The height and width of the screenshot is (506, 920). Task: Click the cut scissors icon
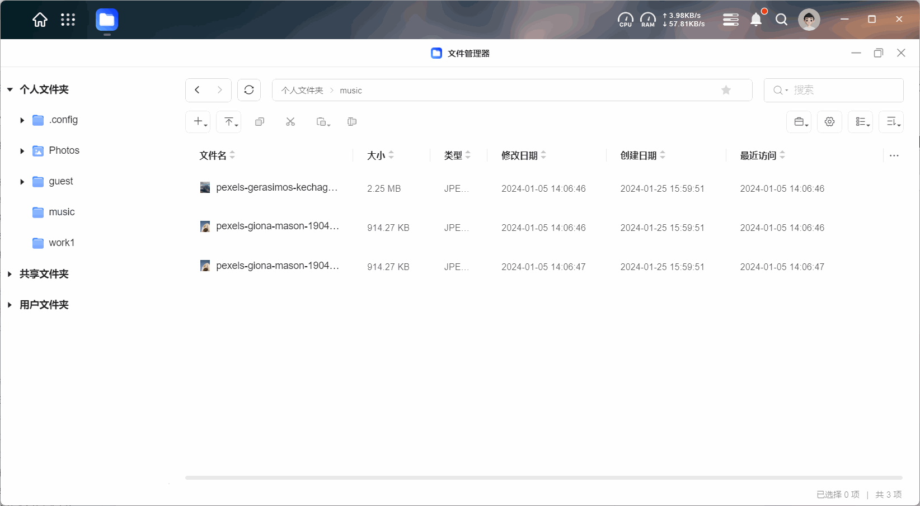click(290, 121)
